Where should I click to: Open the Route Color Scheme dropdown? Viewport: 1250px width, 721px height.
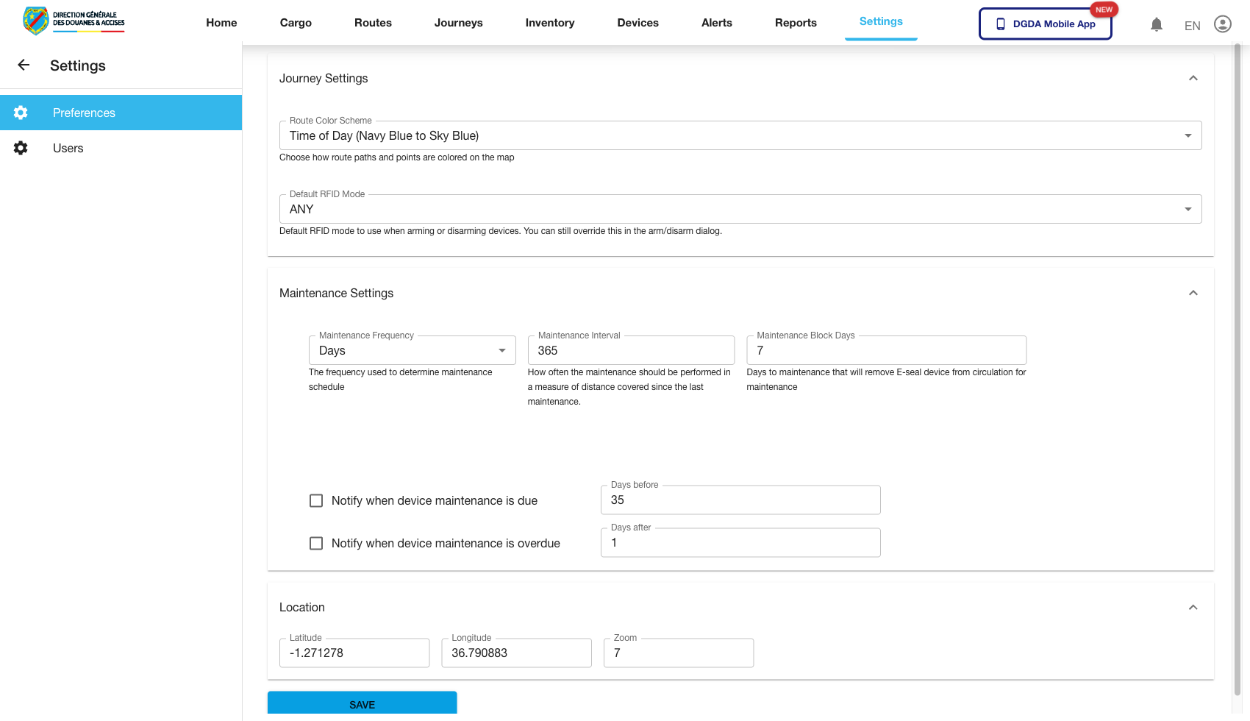(x=1187, y=135)
